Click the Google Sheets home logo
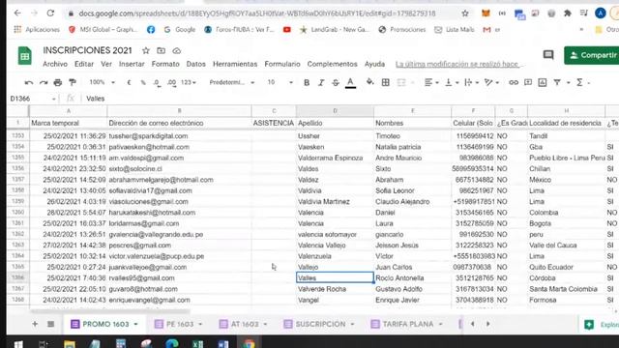Screen dimensions: 619x348 [25, 56]
